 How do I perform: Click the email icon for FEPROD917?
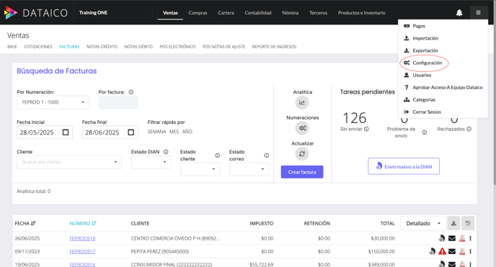452,252
